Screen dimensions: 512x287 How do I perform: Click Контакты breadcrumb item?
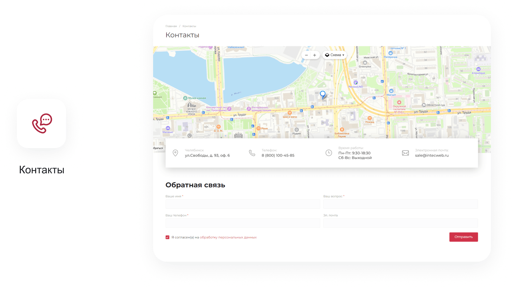tap(189, 26)
